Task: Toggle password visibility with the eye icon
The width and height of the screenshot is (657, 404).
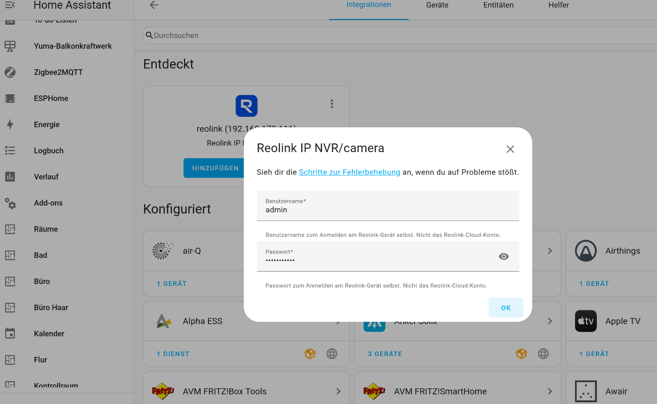Action: pyautogui.click(x=504, y=257)
